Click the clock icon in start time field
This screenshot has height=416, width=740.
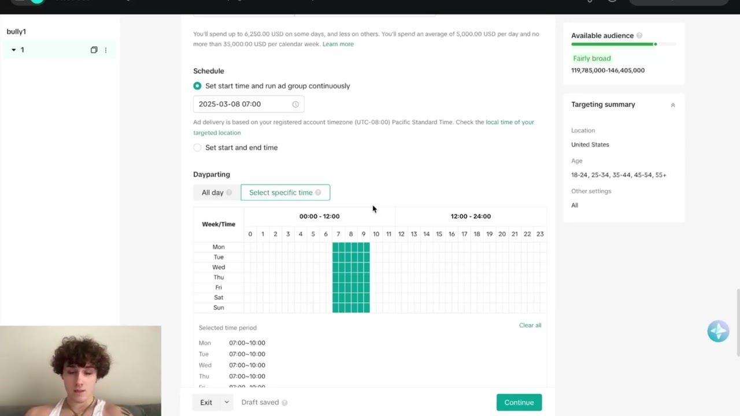click(295, 104)
